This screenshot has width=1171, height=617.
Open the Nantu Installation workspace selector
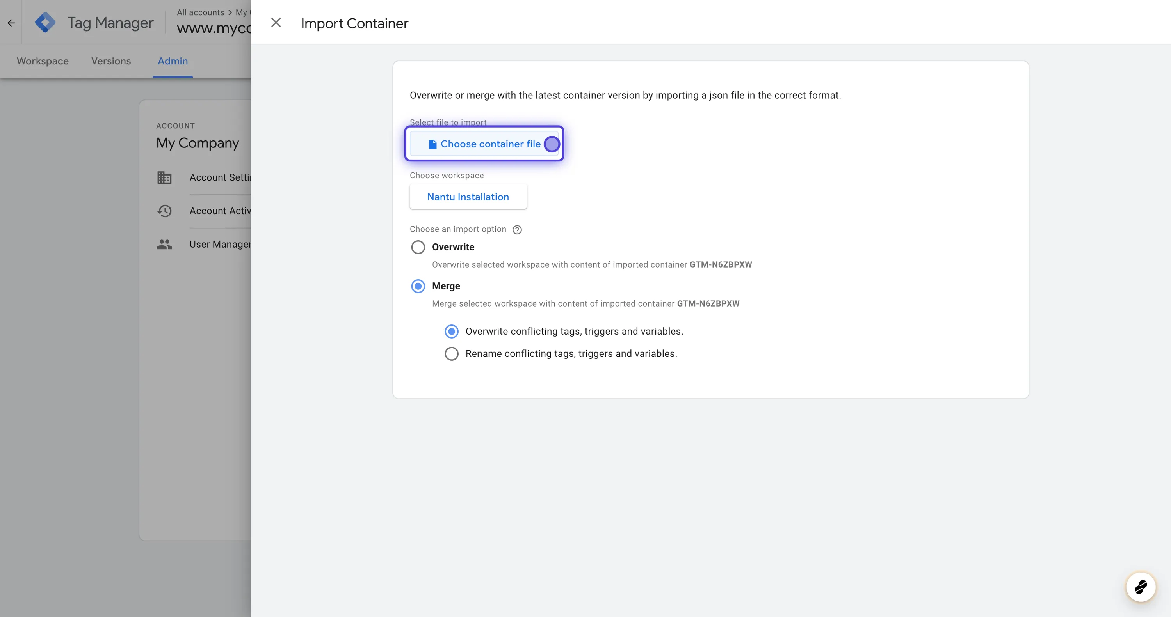click(x=468, y=197)
